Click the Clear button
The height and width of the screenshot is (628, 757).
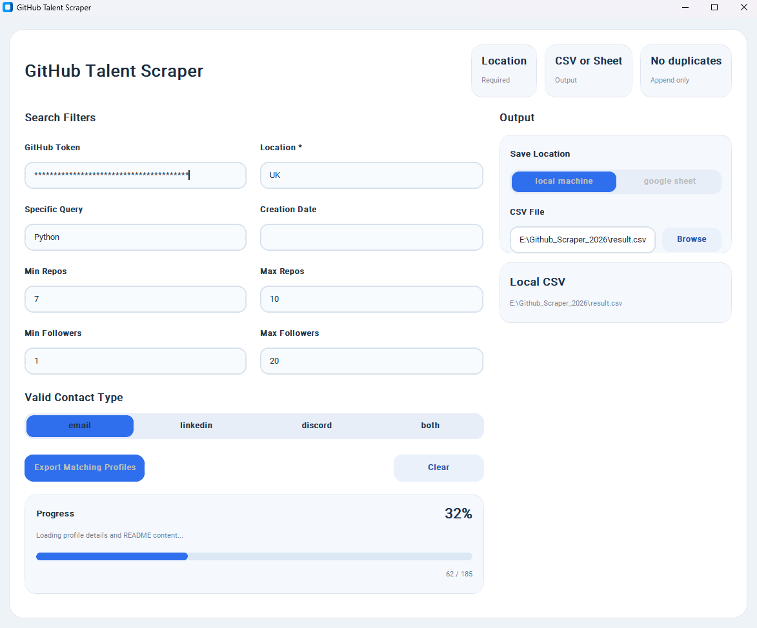[438, 467]
